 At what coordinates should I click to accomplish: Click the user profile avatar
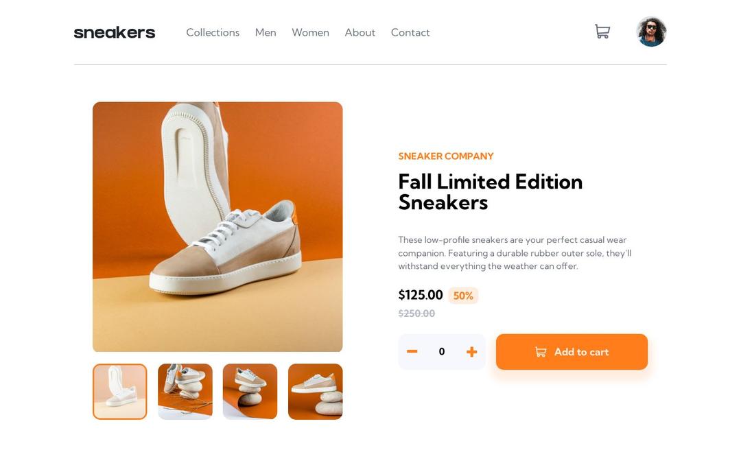click(651, 32)
